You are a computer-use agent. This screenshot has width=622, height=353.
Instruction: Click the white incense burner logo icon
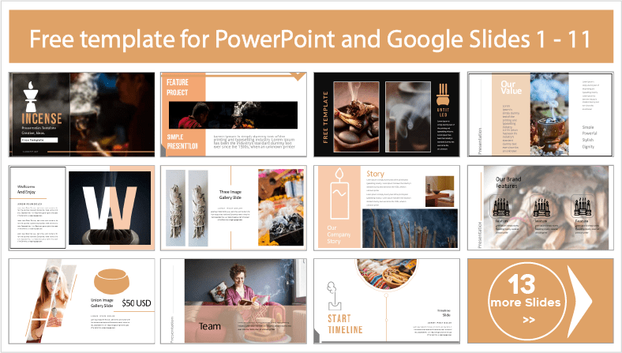[x=31, y=96]
